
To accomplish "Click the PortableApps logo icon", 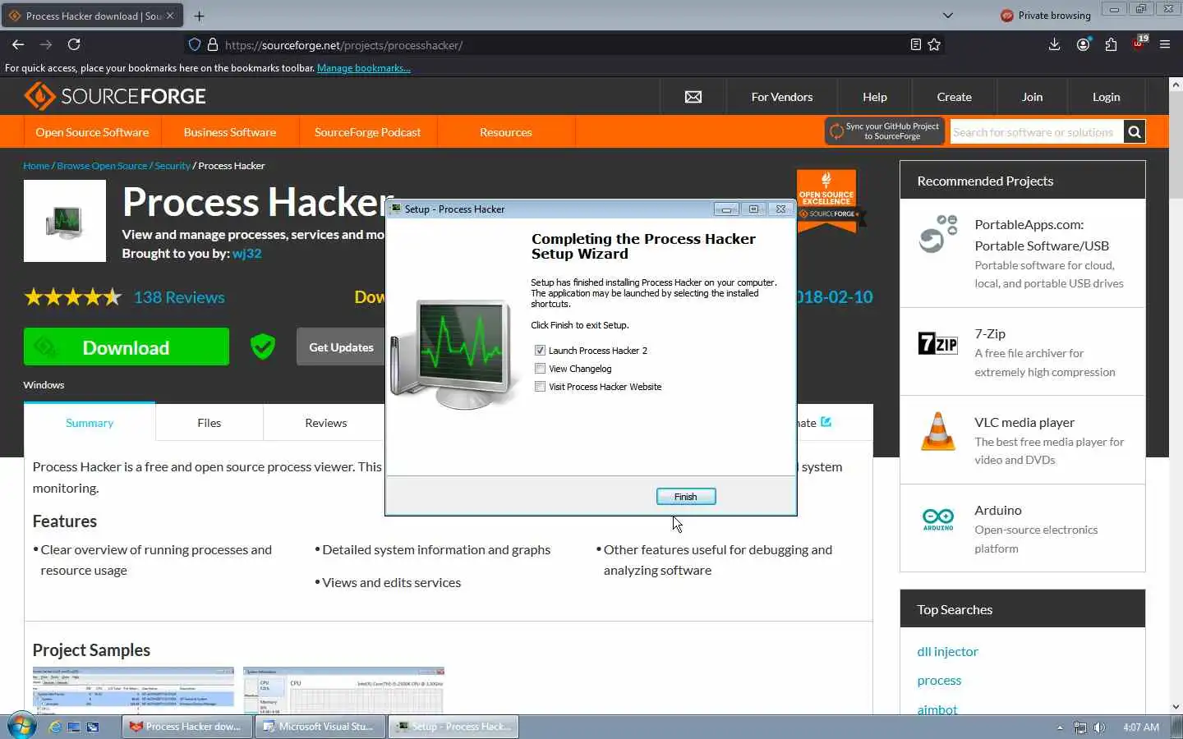I will (938, 234).
